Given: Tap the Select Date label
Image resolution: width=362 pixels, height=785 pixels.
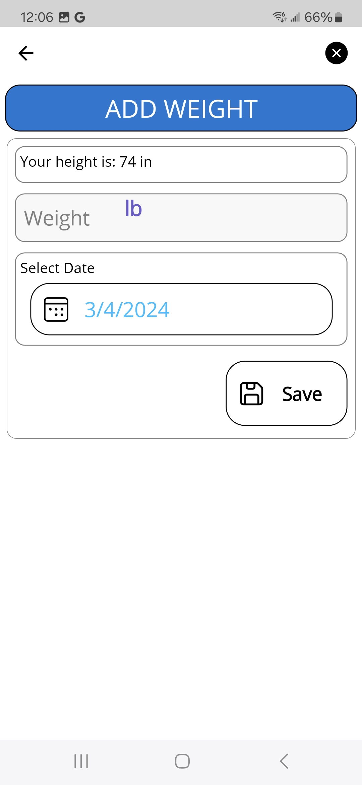Looking at the screenshot, I should pyautogui.click(x=57, y=268).
